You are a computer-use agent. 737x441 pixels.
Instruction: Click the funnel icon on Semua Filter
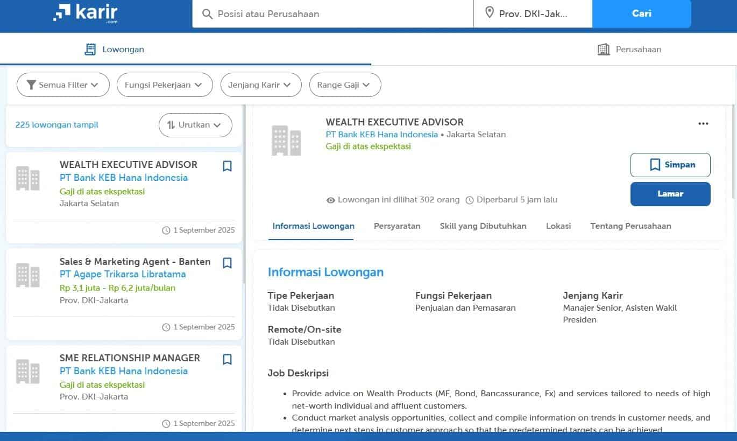(x=31, y=85)
